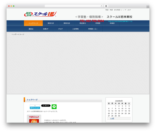Click the ＜学習塾・個別指導＞ tagline
This screenshot has height=132, width=156.
[89, 17]
